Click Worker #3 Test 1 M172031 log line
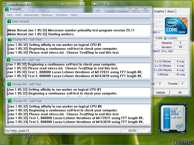Screen dimensions: 194x145 (75, 72)
